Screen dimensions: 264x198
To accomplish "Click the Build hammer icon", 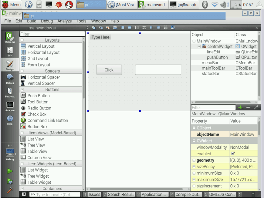I will [x=10, y=190].
